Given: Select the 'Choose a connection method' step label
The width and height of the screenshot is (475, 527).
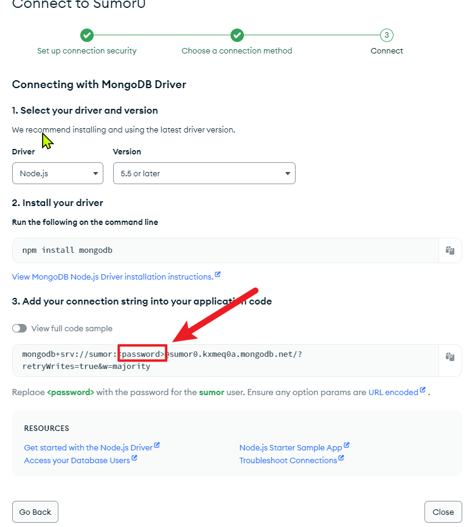Looking at the screenshot, I should tap(237, 50).
